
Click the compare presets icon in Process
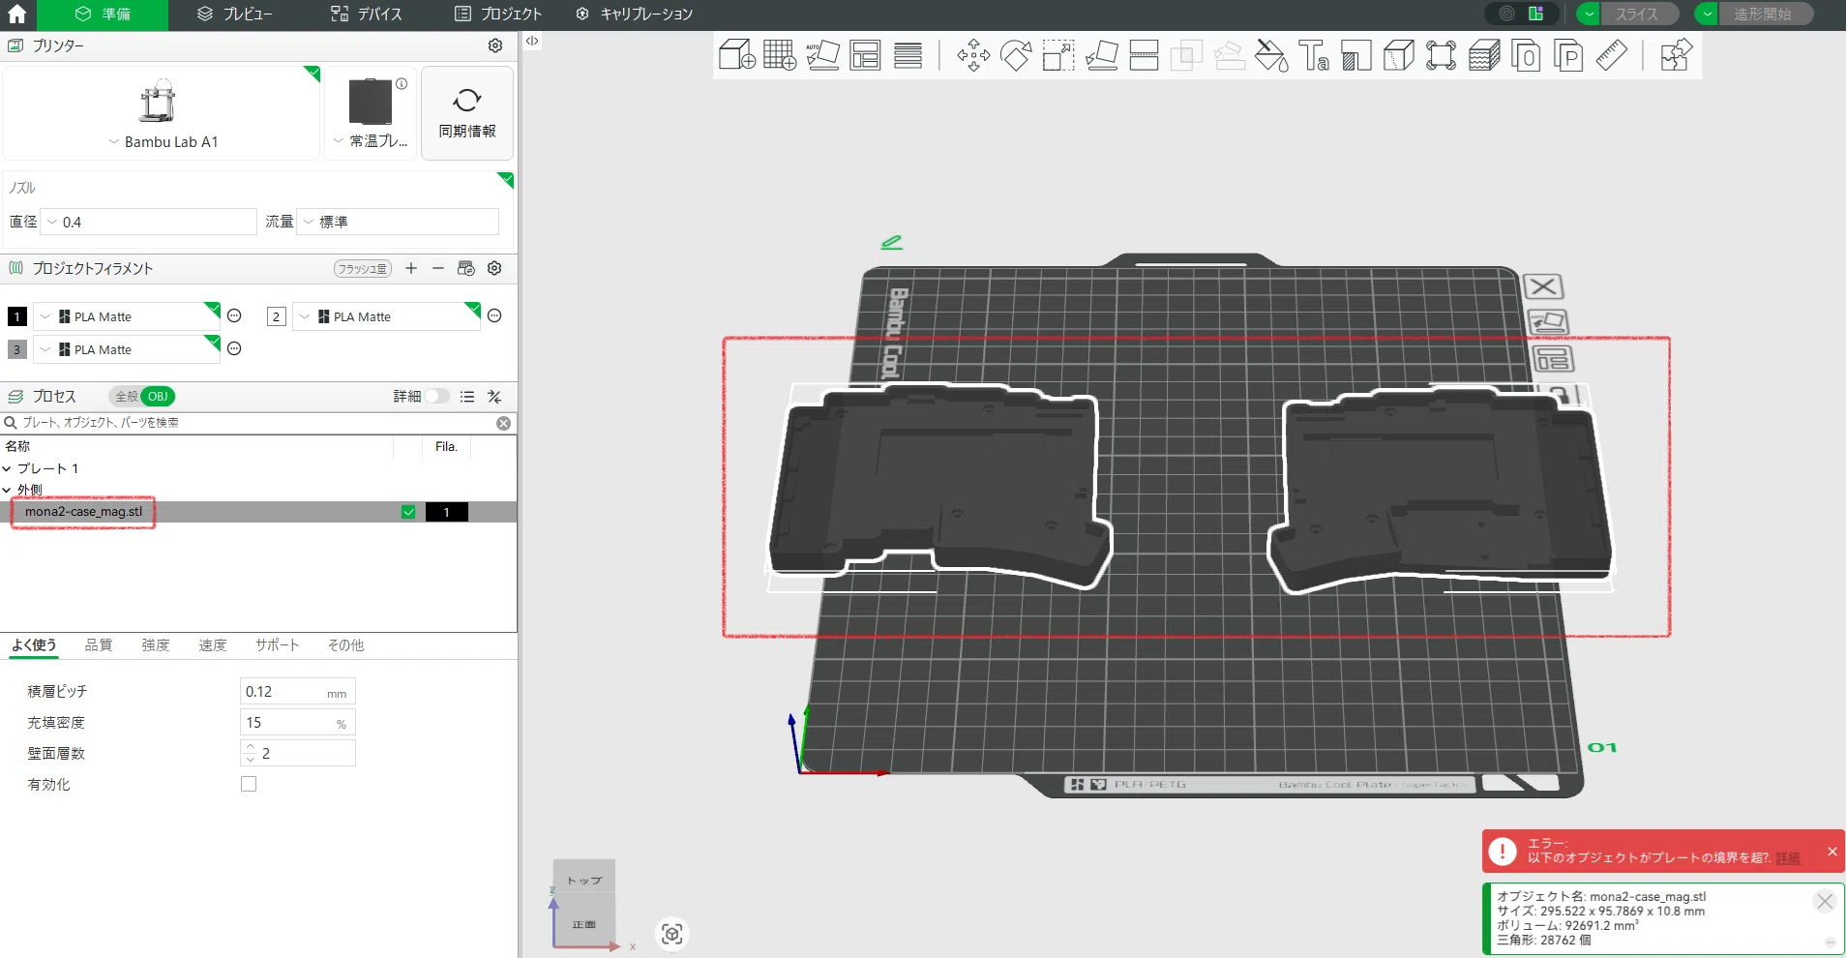coord(494,397)
